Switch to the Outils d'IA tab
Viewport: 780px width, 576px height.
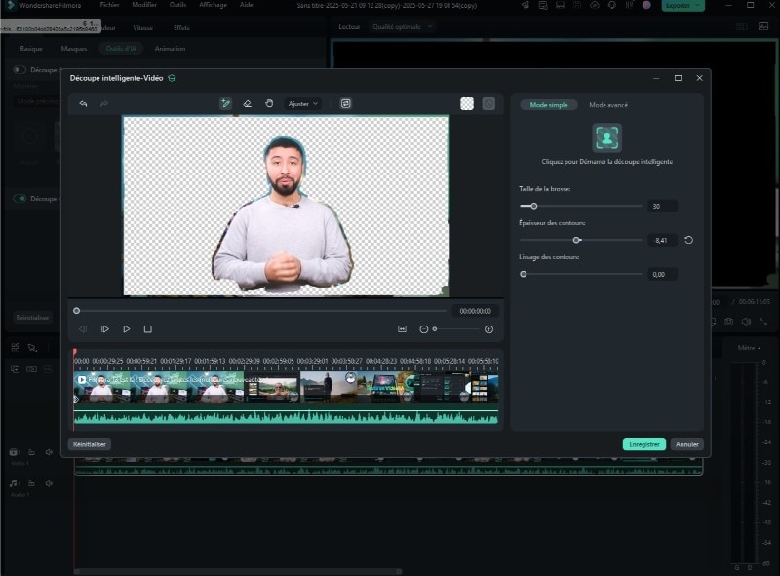[x=121, y=49]
